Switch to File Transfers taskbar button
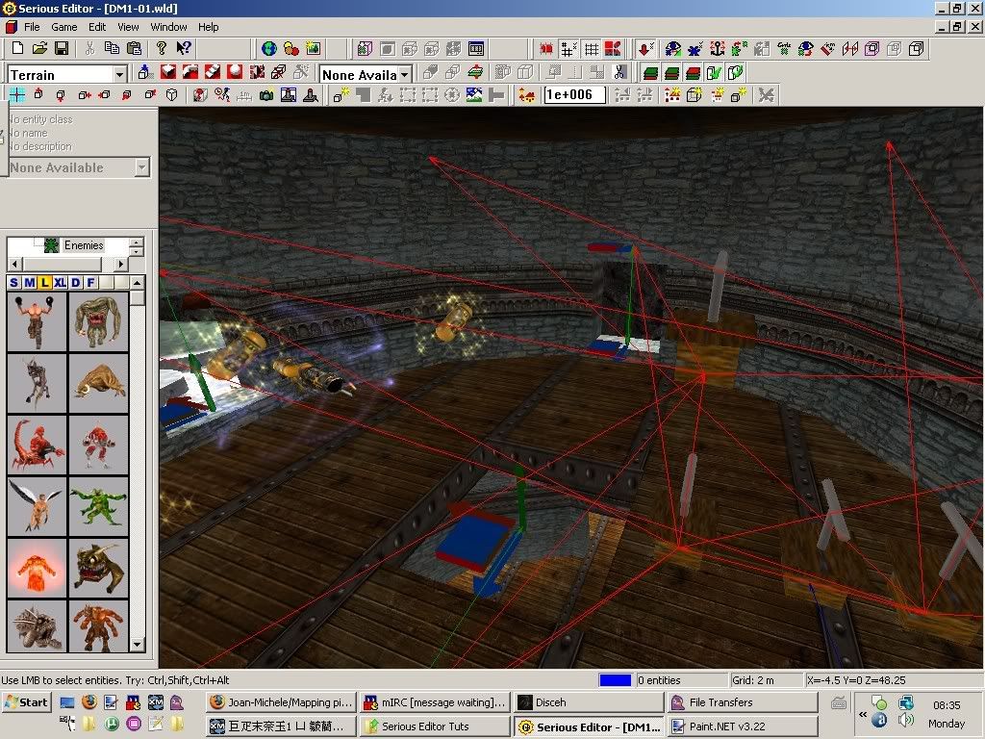Image resolution: width=985 pixels, height=739 pixels. 743,701
